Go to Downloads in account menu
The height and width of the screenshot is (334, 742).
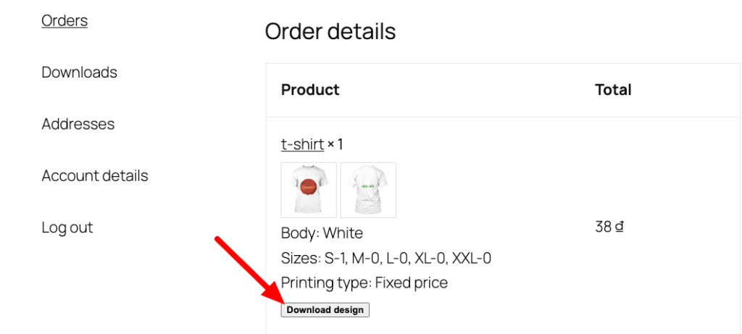[79, 72]
